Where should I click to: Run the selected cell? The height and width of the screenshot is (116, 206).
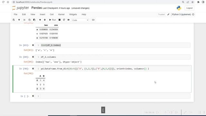[52, 20]
